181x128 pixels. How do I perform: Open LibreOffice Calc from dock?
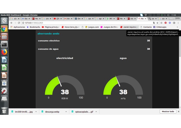4,68
